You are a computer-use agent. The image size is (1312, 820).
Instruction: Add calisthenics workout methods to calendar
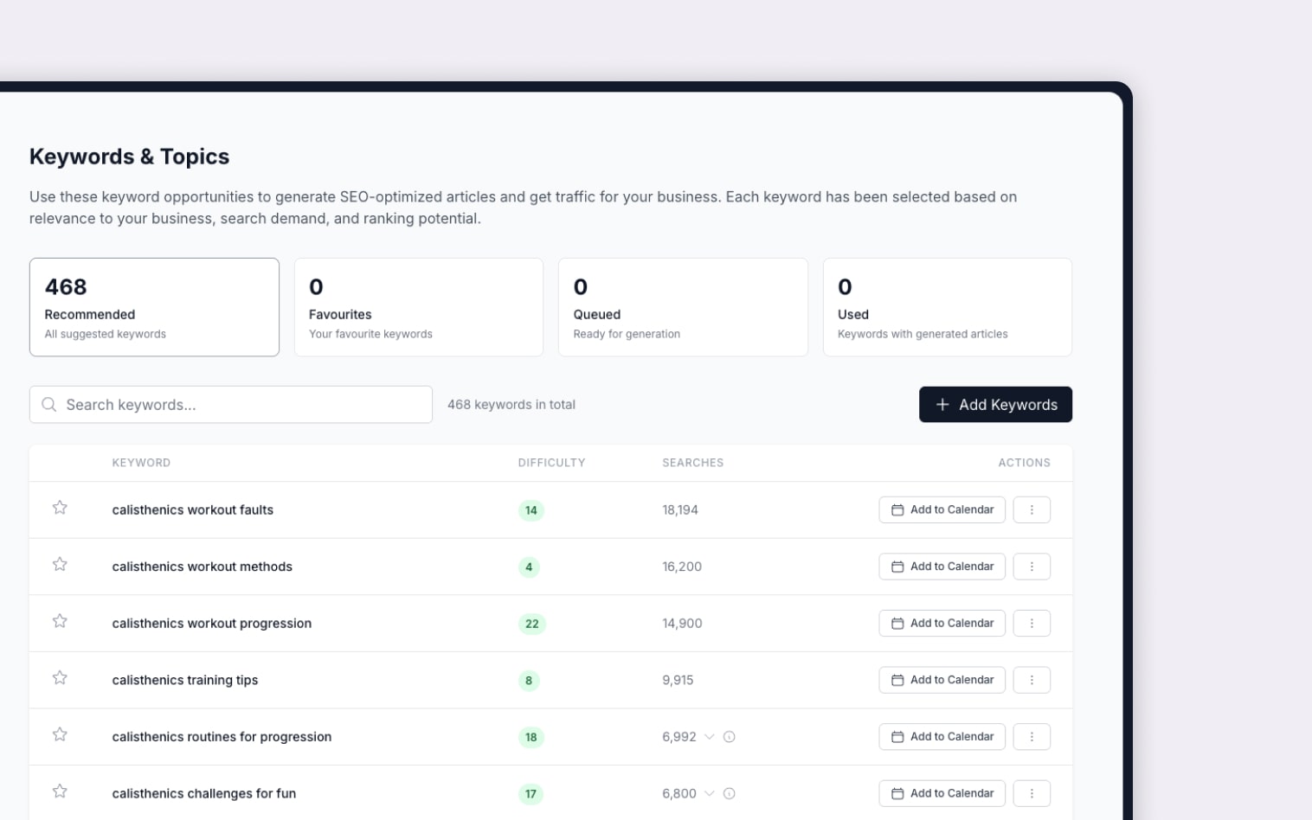tap(942, 567)
